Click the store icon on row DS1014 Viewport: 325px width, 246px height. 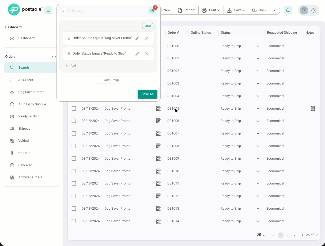158,221
